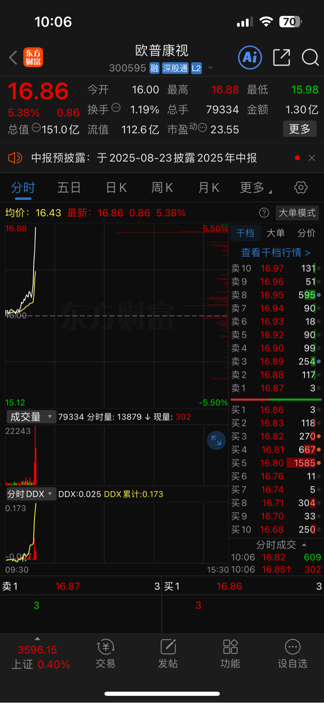The width and height of the screenshot is (324, 703).
Task: Open the 交易 trade icon
Action: [105, 654]
